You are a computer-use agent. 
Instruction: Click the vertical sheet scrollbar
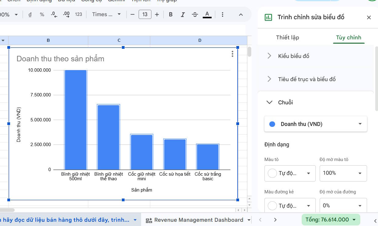coord(249,52)
